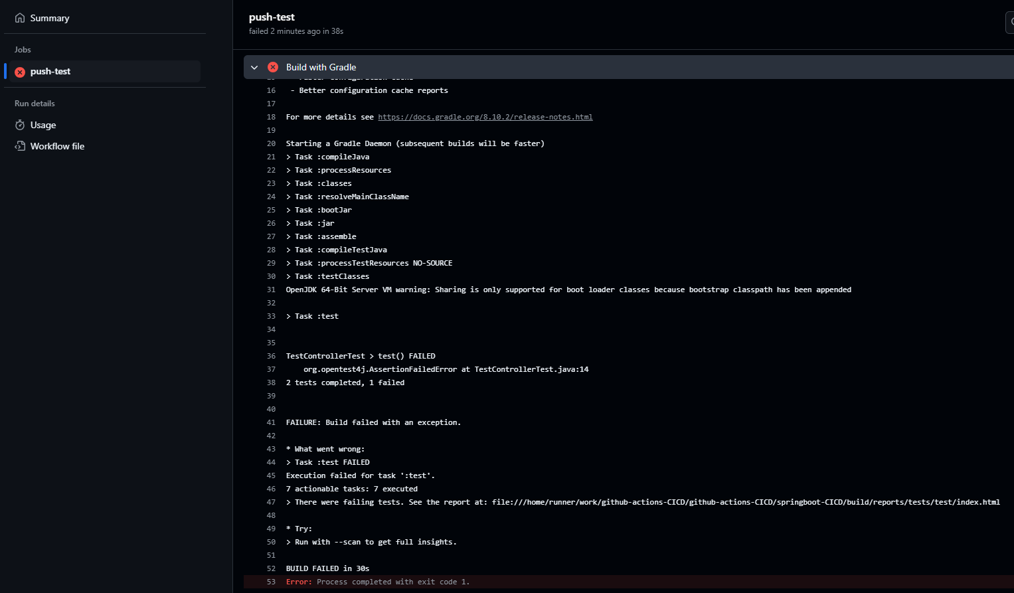Click '2 tests completed, 1 failed' text

point(345,382)
